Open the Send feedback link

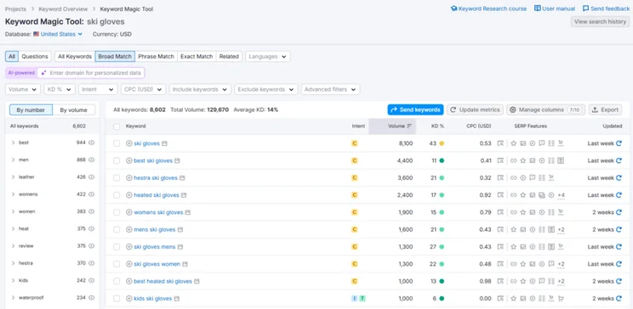[x=606, y=8]
